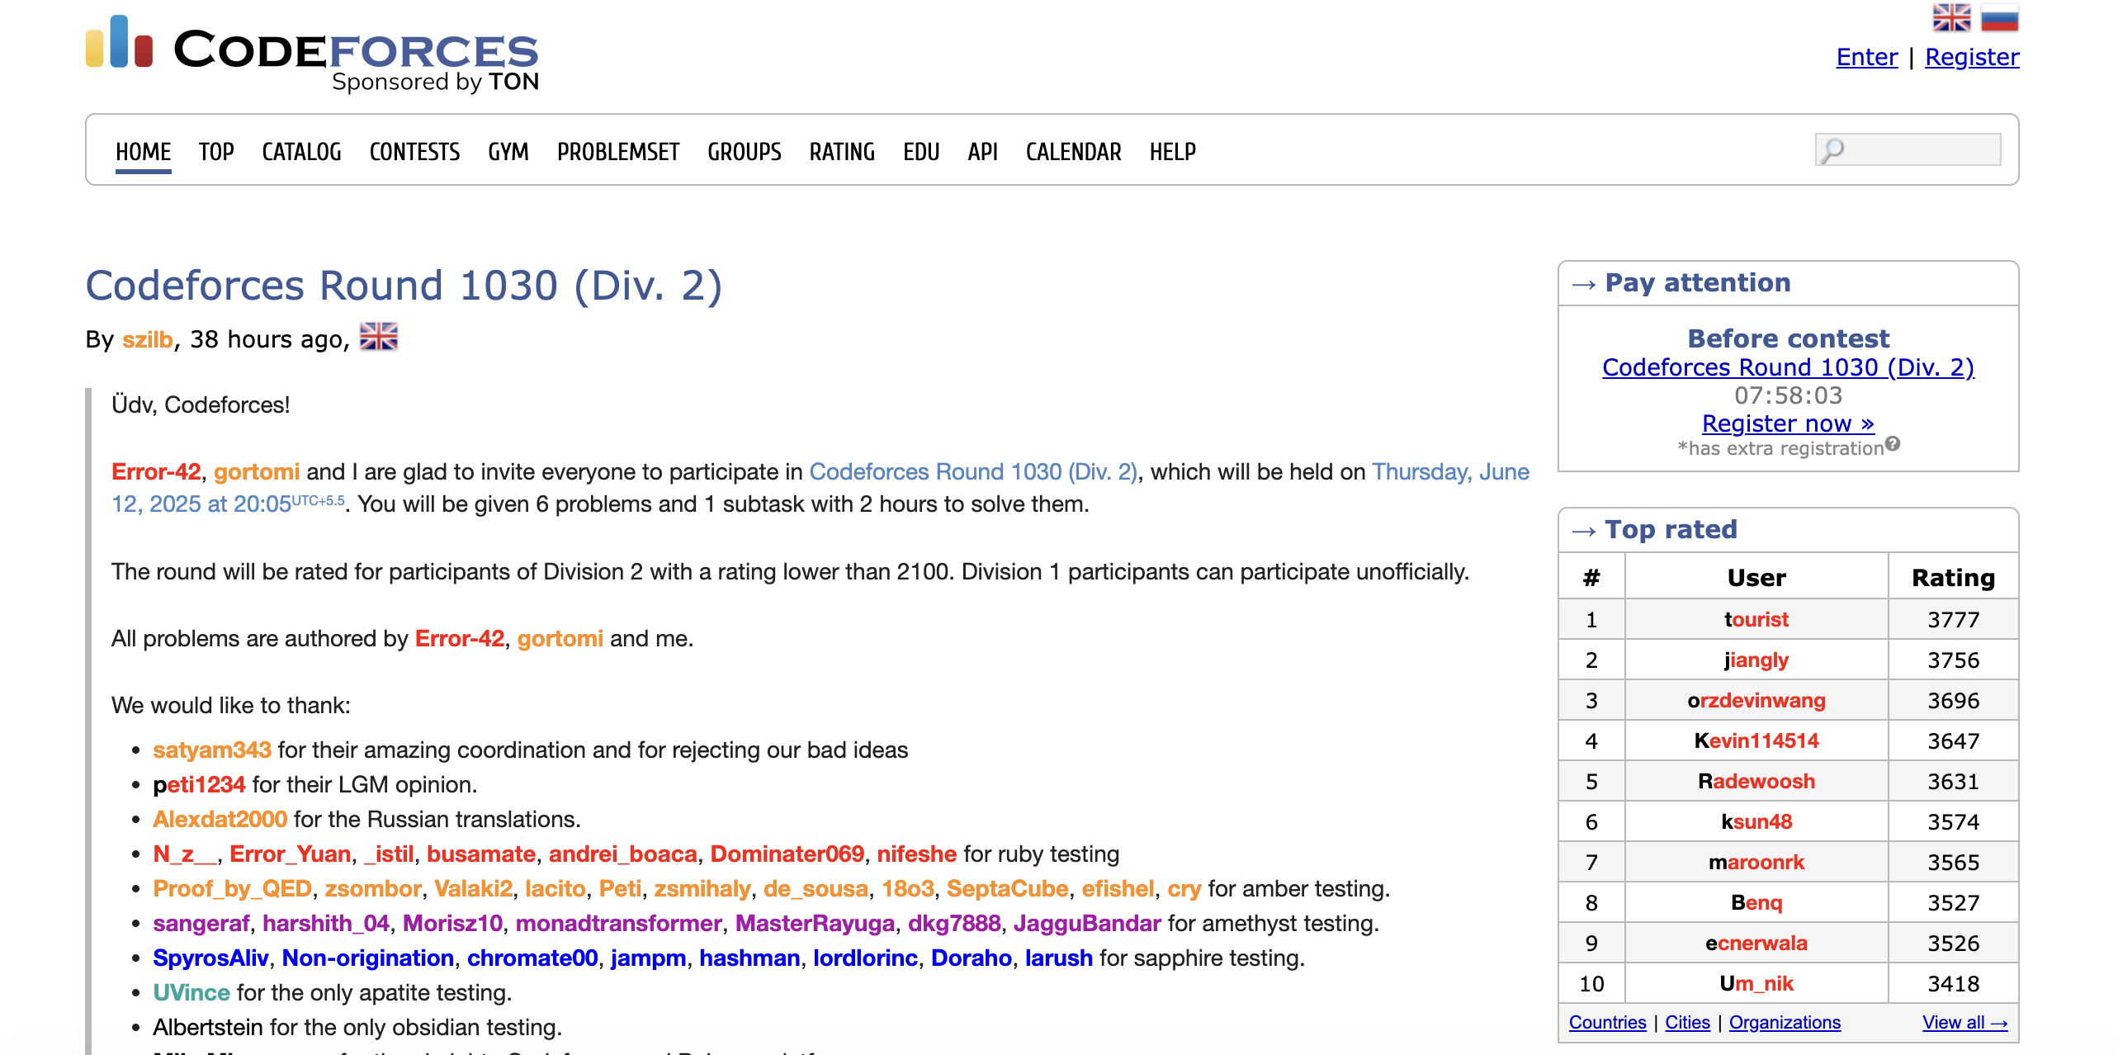Viewport: 2118px width, 1055px height.
Task: Open peti1234's profile
Action: 199,784
